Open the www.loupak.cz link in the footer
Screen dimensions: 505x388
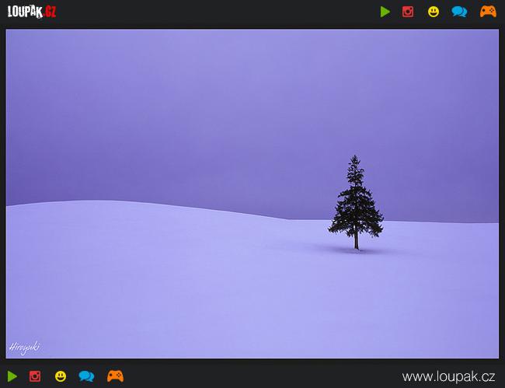click(x=448, y=376)
